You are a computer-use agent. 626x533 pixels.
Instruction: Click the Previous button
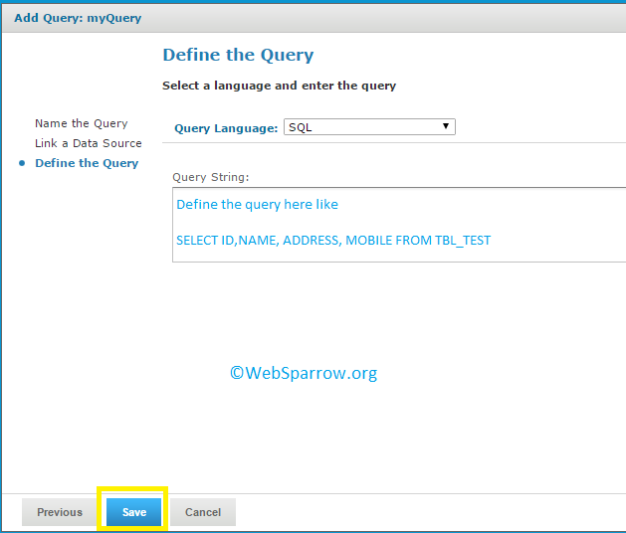pyautogui.click(x=60, y=512)
